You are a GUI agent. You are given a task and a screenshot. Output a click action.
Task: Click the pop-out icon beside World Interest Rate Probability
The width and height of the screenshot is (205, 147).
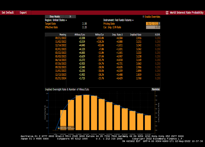pos(167,13)
